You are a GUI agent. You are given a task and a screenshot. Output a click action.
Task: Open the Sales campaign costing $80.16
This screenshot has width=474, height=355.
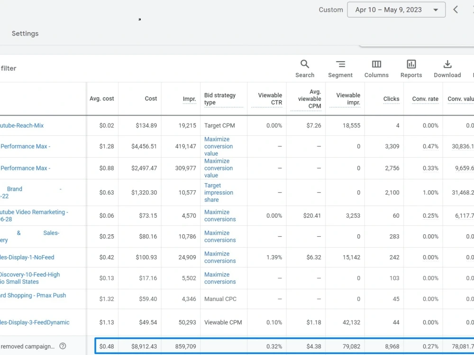click(29, 236)
